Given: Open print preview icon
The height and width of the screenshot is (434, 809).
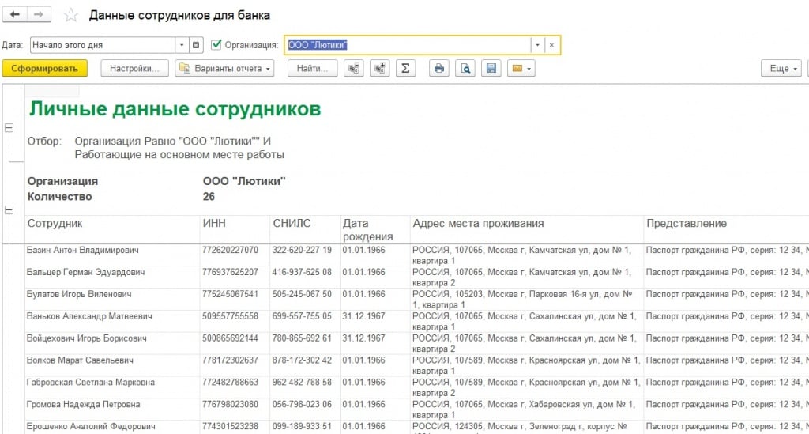Looking at the screenshot, I should (465, 69).
